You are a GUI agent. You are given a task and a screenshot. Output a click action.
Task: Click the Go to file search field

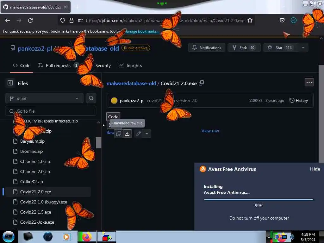click(51, 111)
